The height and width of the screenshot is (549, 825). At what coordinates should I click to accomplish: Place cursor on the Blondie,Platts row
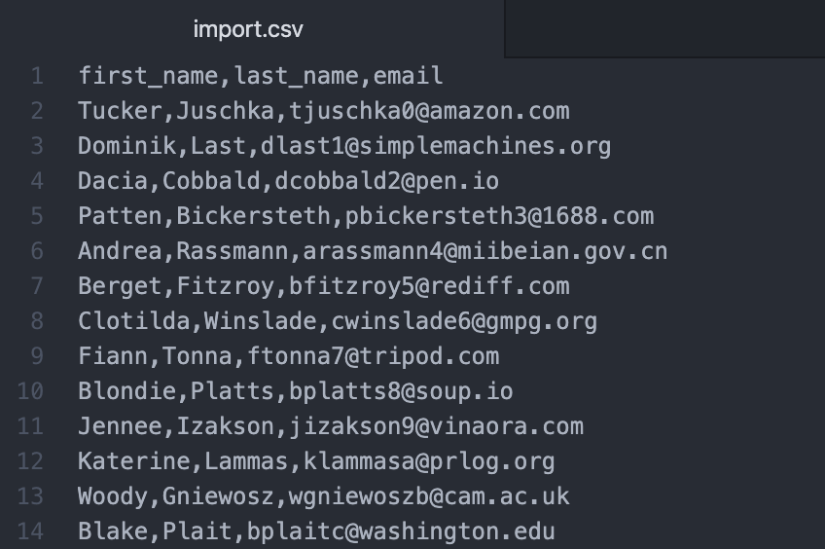[295, 391]
